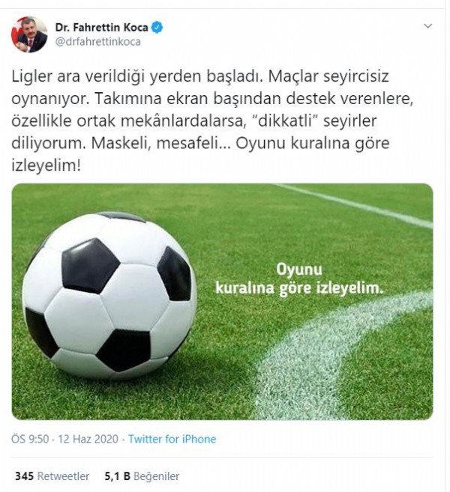Open the 'Twitter for iPhone' source link

tap(172, 439)
